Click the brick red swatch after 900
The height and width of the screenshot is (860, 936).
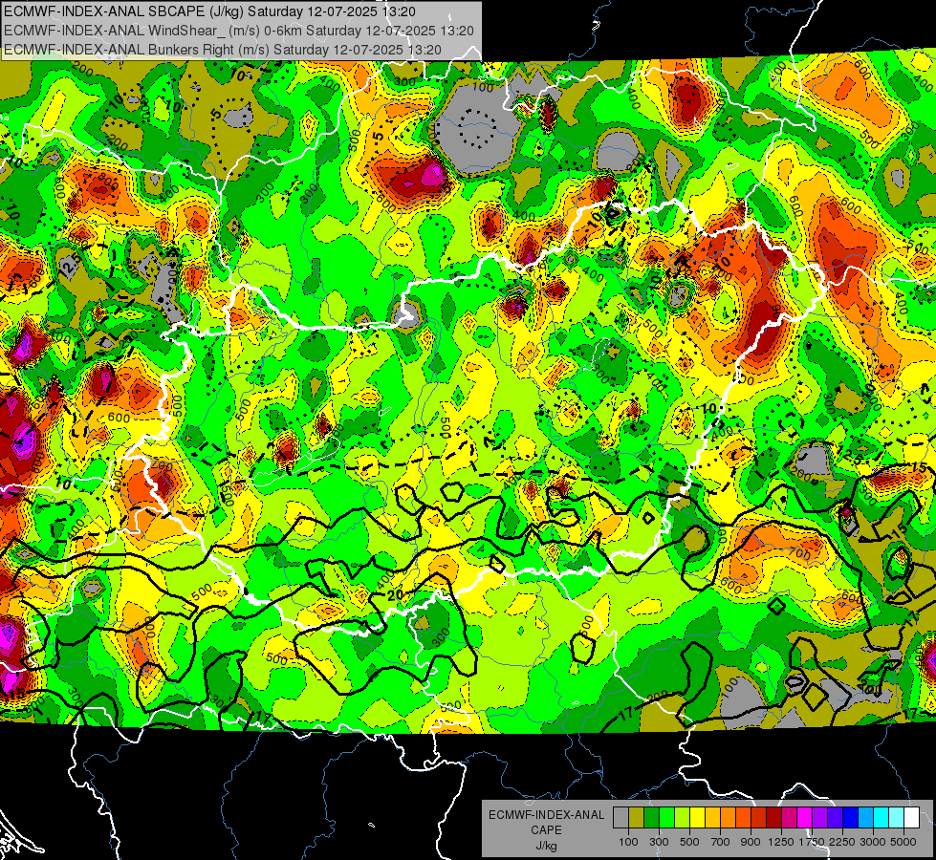pyautogui.click(x=759, y=817)
